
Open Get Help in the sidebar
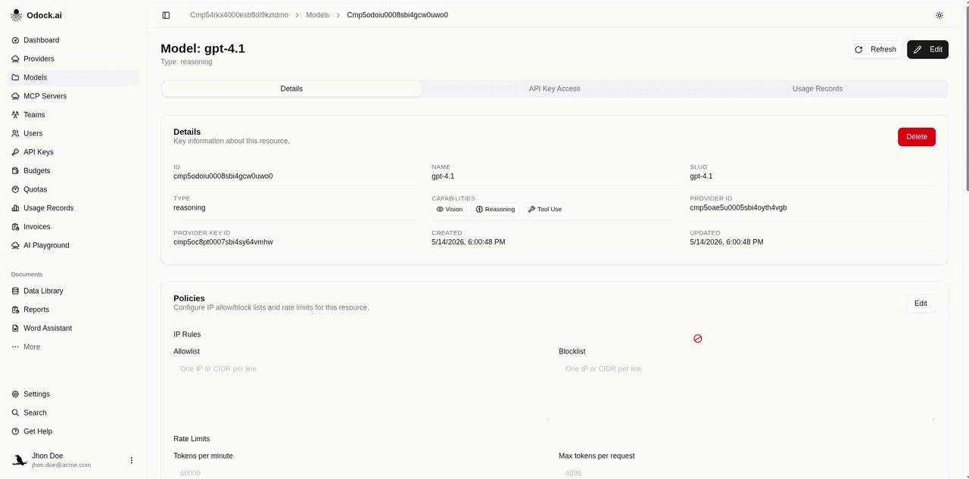[73, 431]
